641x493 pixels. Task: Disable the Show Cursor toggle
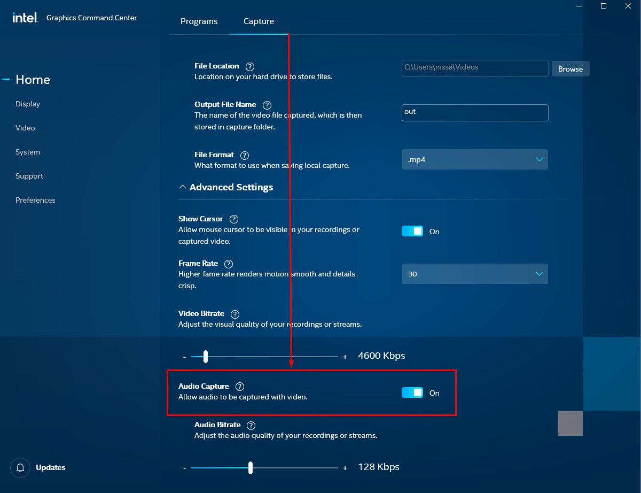tap(412, 230)
